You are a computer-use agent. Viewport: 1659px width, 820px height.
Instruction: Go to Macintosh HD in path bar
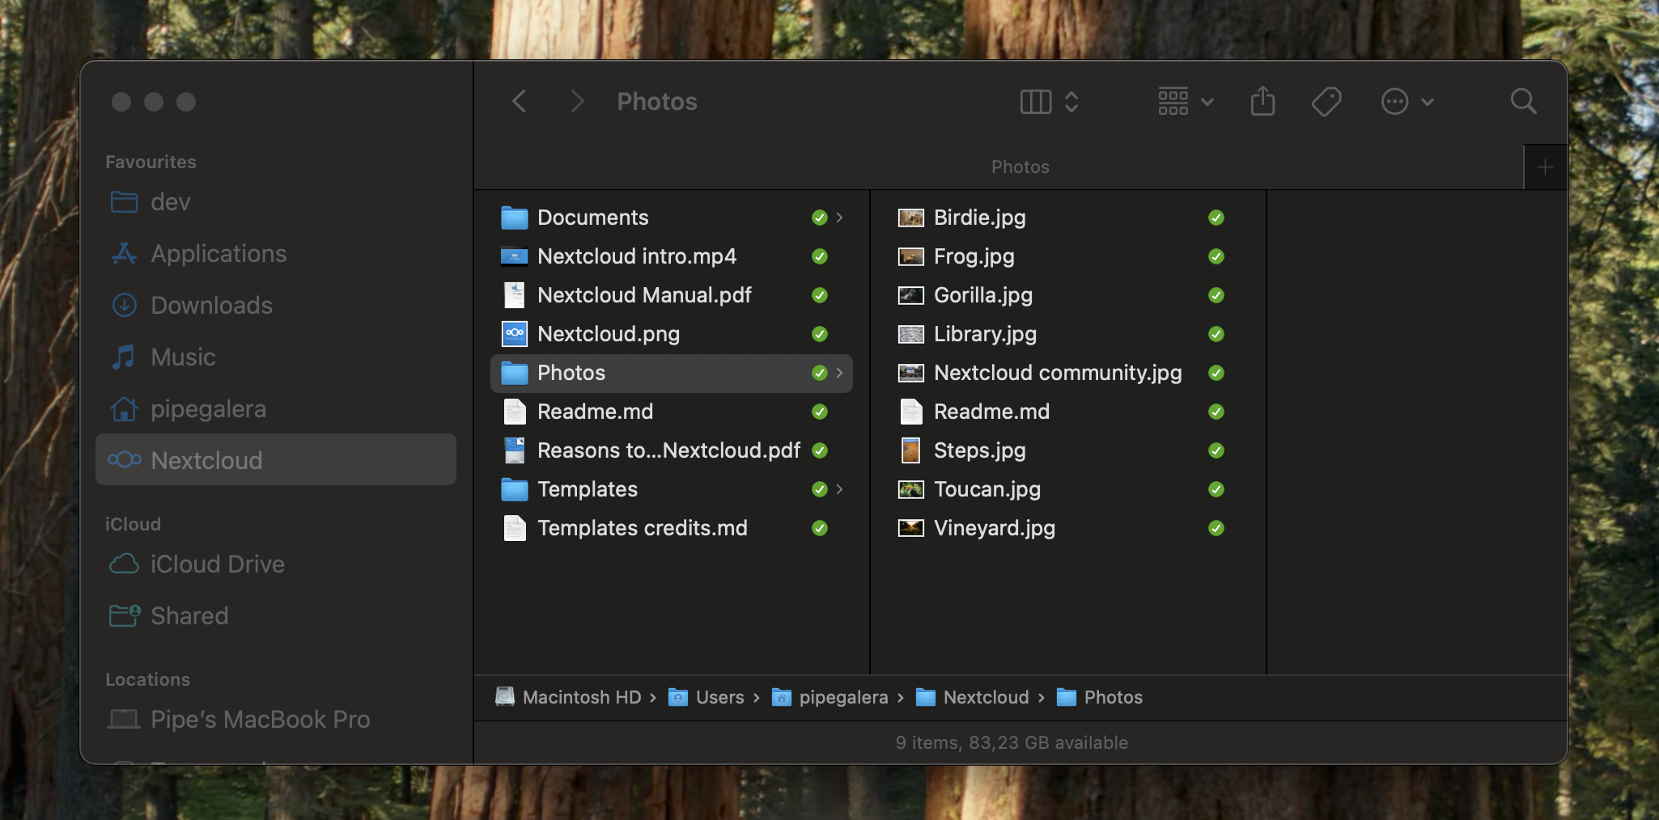(x=568, y=697)
